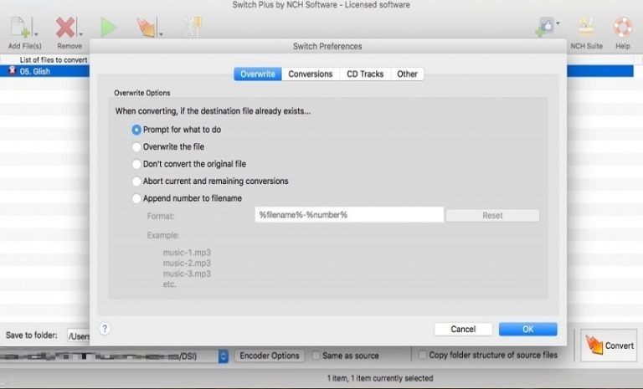643x389 pixels.
Task: Open the NCH Suite icon
Action: click(x=586, y=28)
